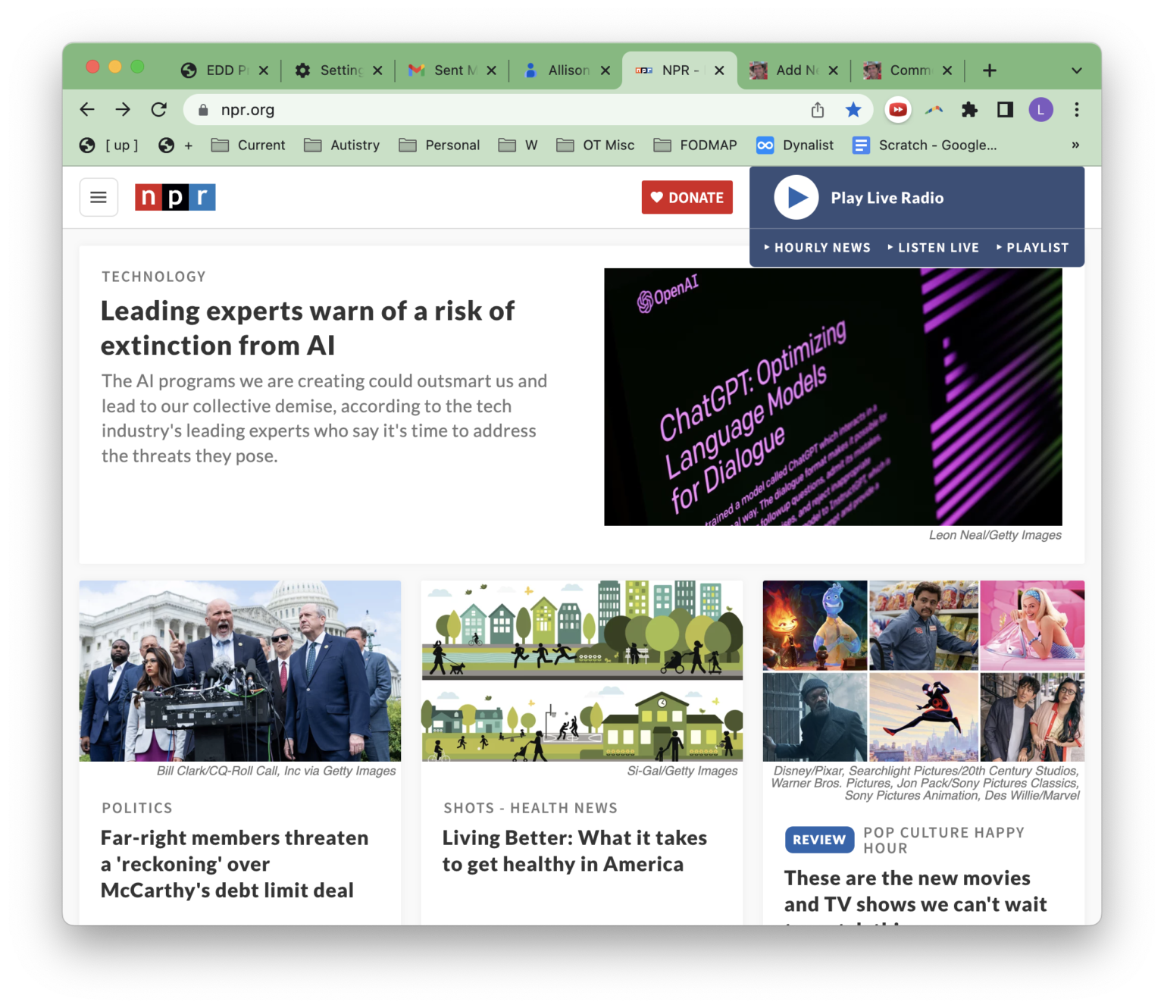Open the NPR hamburger menu
The width and height of the screenshot is (1164, 1008).
pyautogui.click(x=99, y=197)
